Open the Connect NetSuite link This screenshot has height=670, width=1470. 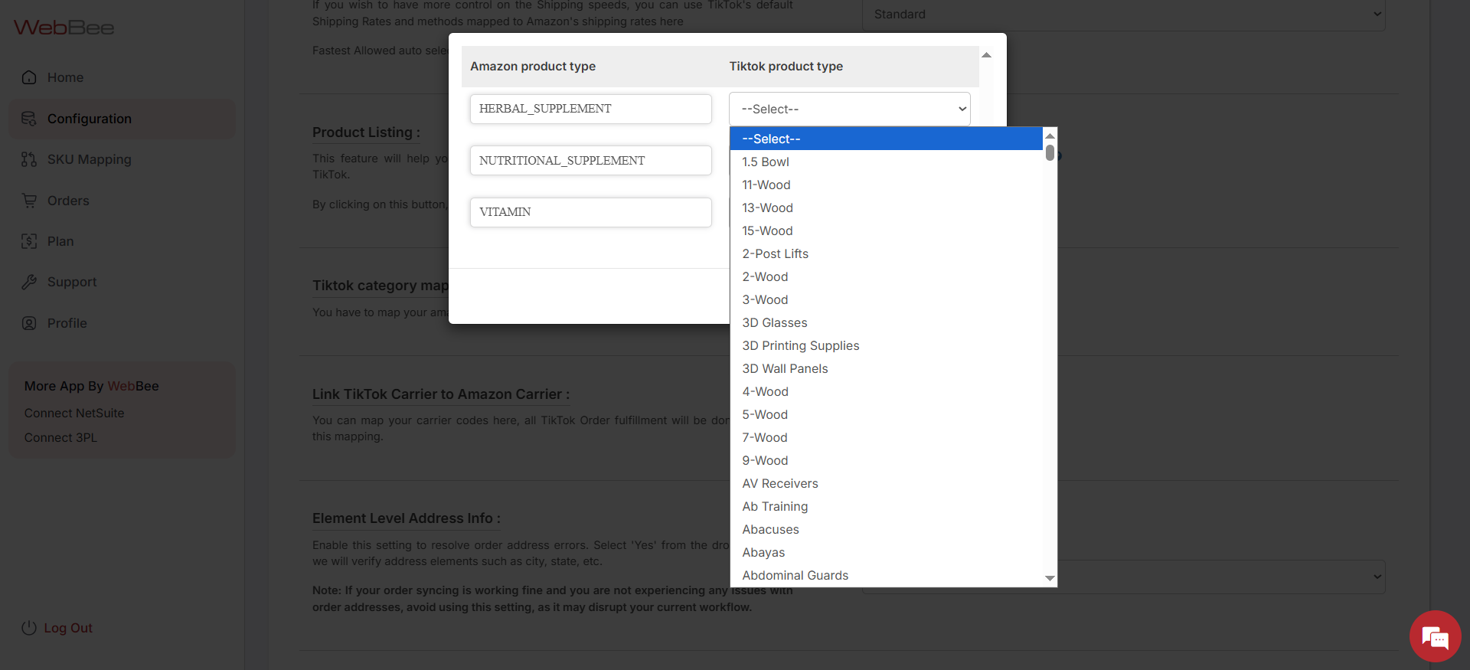click(74, 413)
